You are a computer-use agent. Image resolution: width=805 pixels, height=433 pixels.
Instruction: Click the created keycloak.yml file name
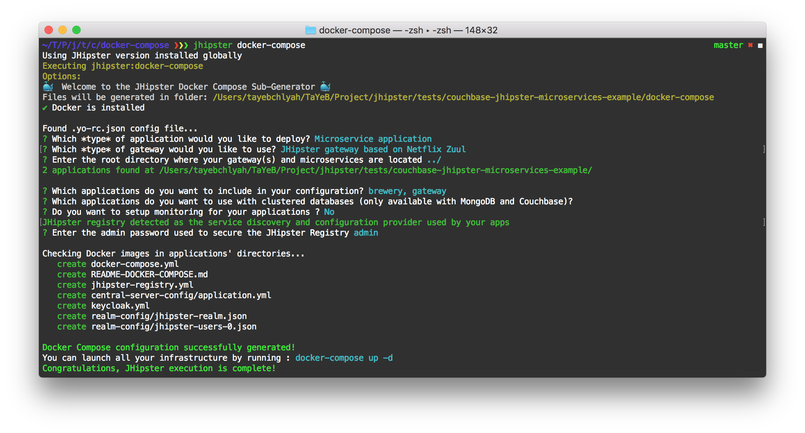(120, 306)
